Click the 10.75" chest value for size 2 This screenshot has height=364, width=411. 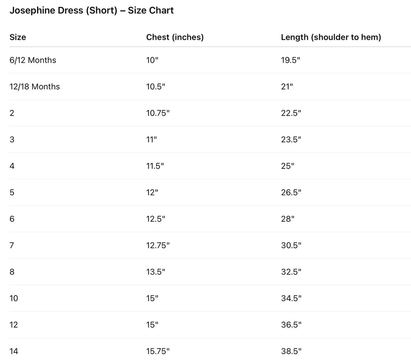click(x=158, y=113)
